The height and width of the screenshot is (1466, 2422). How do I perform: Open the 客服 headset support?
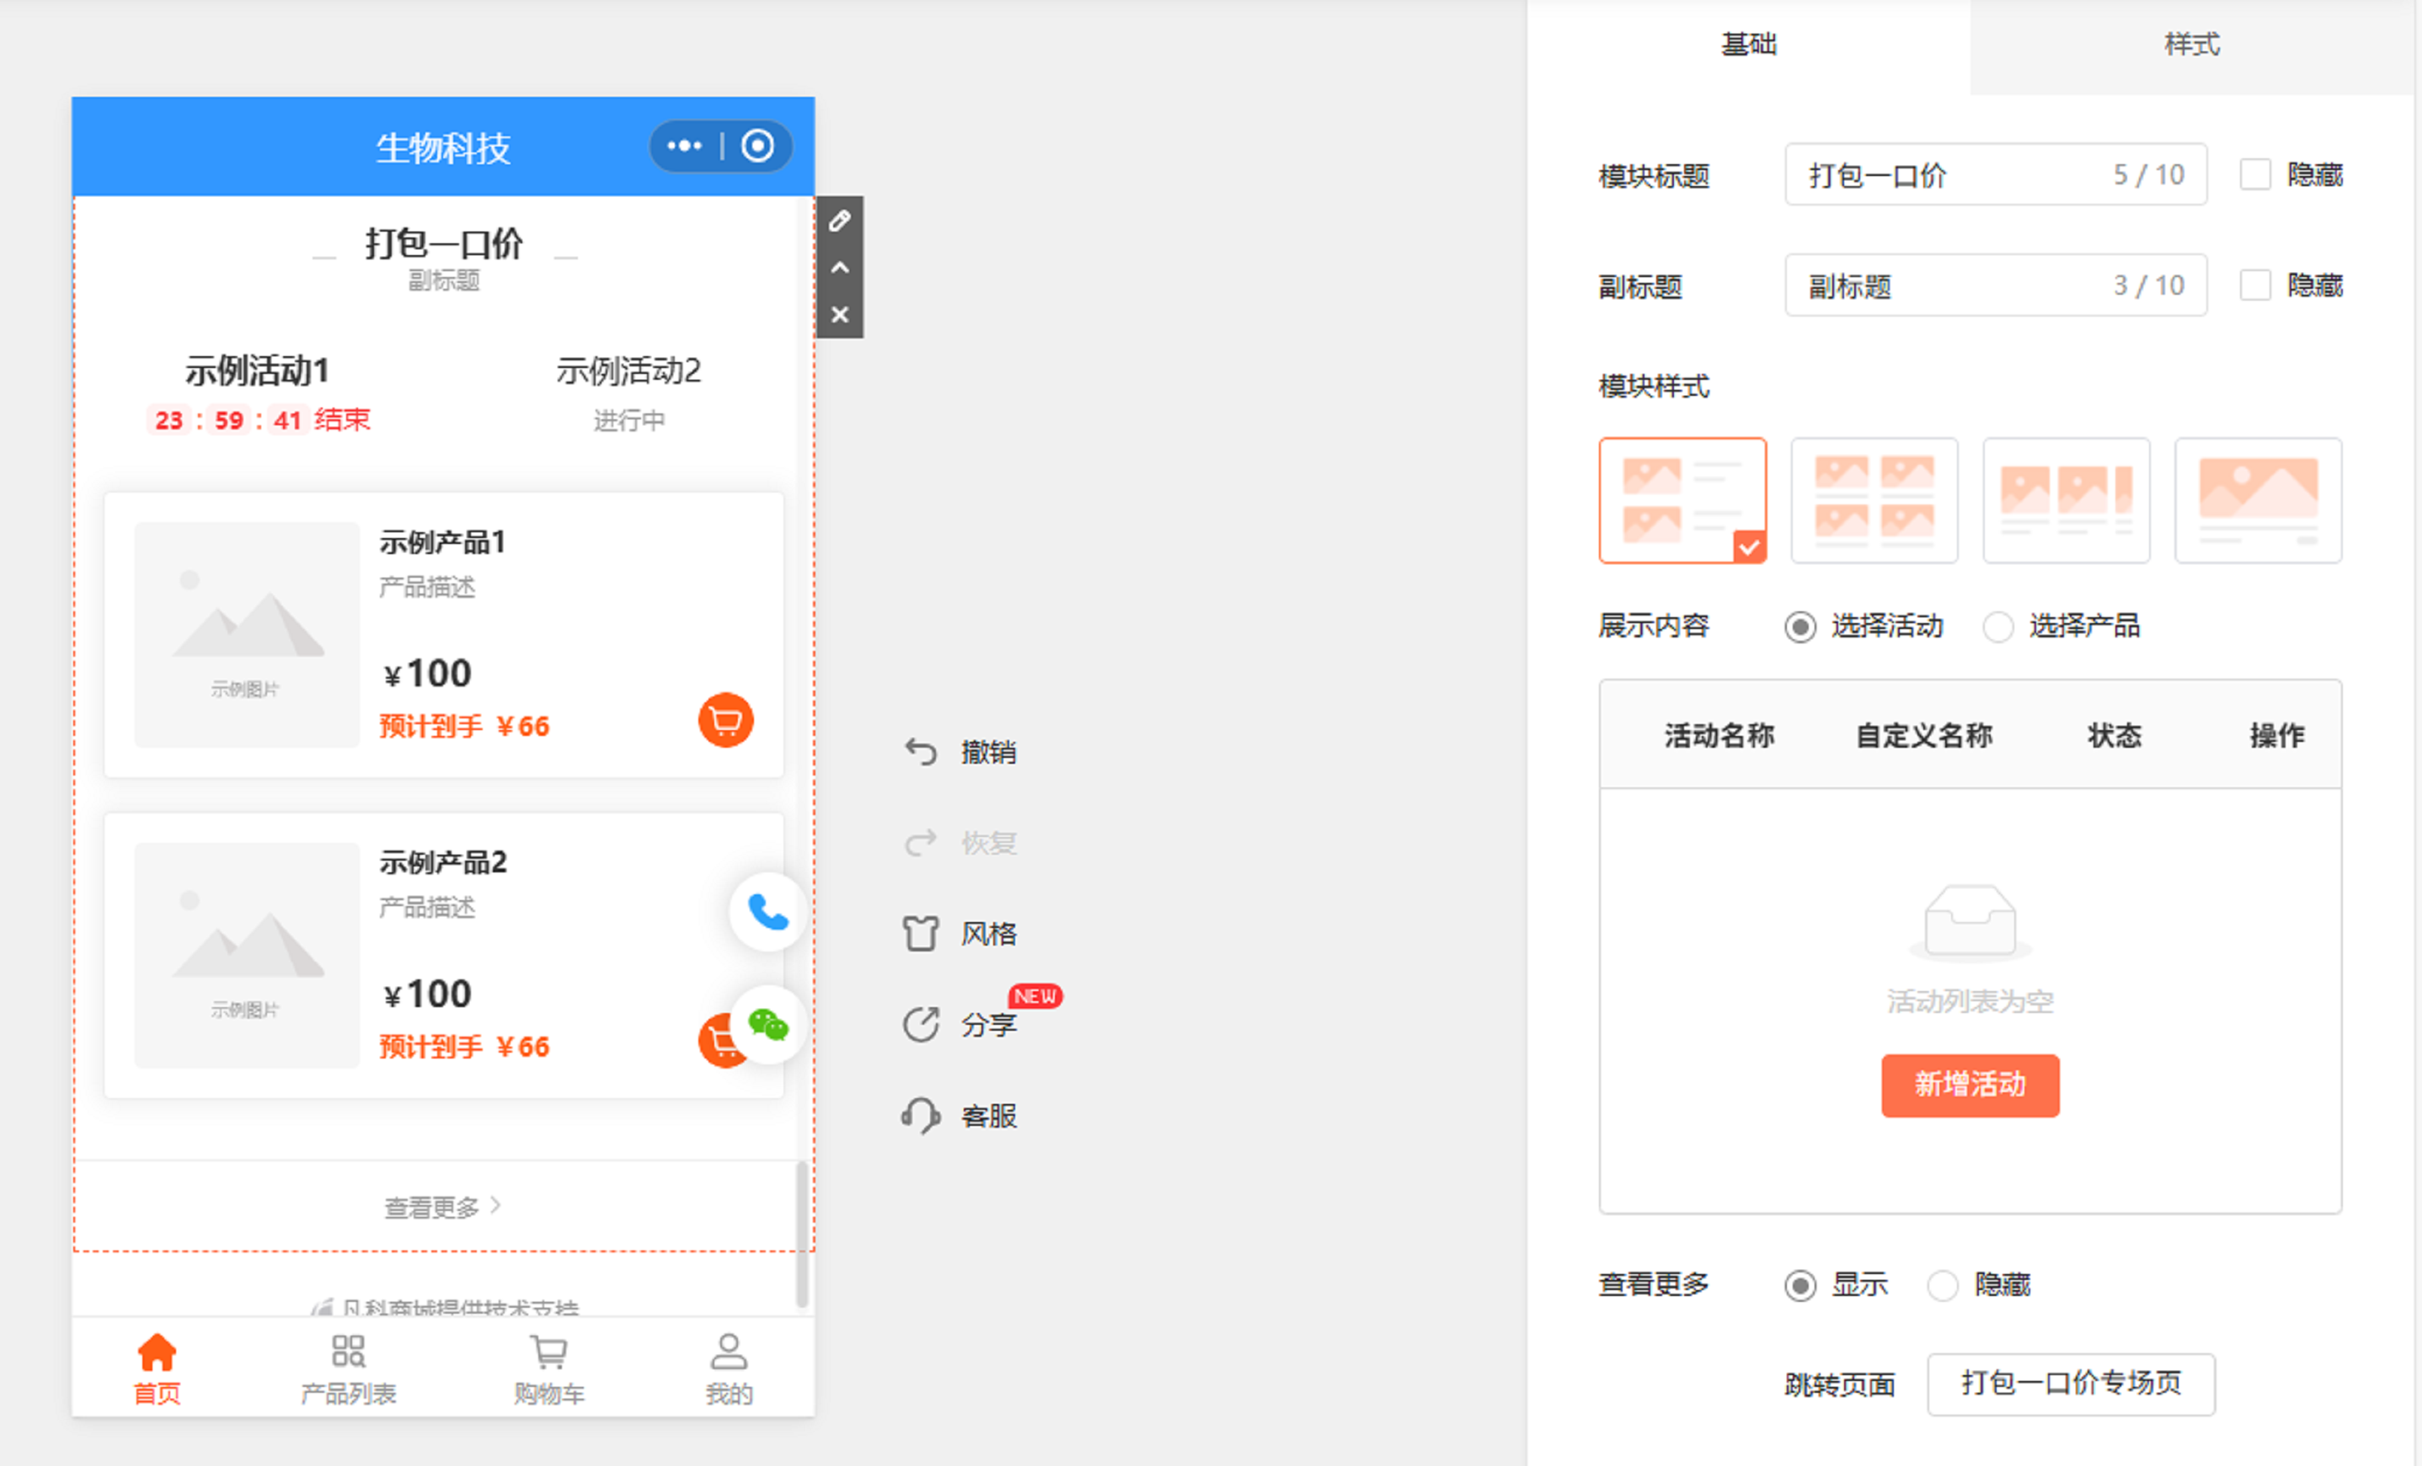point(921,1117)
